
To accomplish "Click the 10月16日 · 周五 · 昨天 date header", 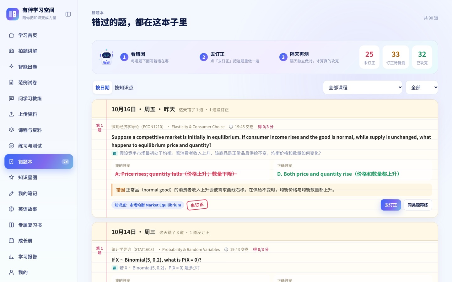I will 143,109.
